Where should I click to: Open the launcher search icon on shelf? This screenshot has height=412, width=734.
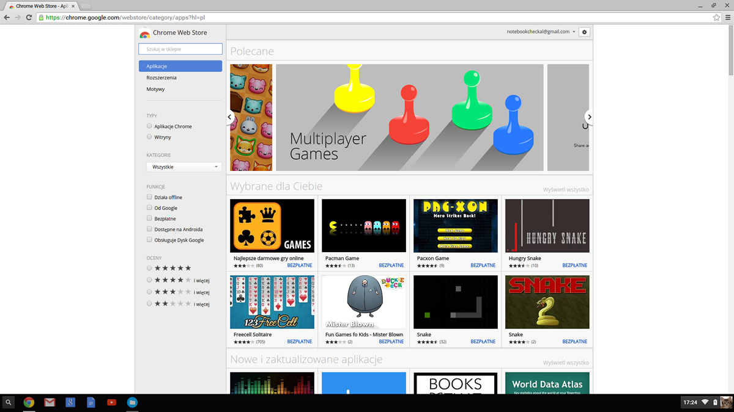pos(9,402)
